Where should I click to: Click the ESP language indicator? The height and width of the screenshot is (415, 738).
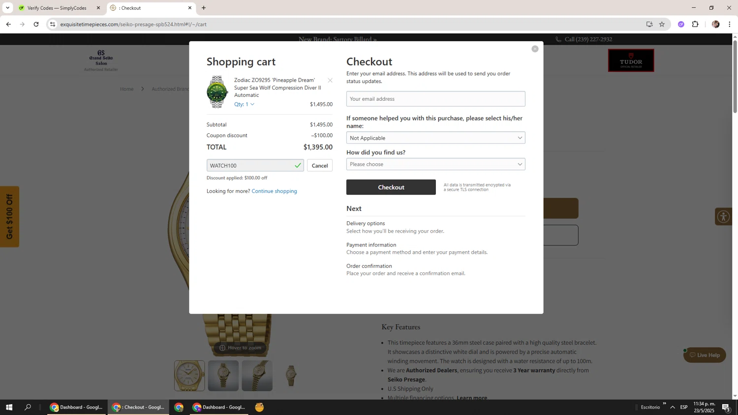point(684,407)
